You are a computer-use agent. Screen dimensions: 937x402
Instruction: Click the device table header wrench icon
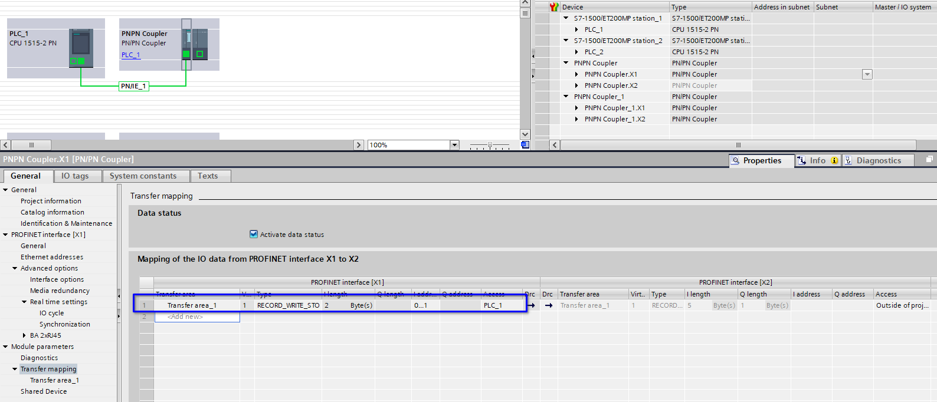tap(553, 7)
